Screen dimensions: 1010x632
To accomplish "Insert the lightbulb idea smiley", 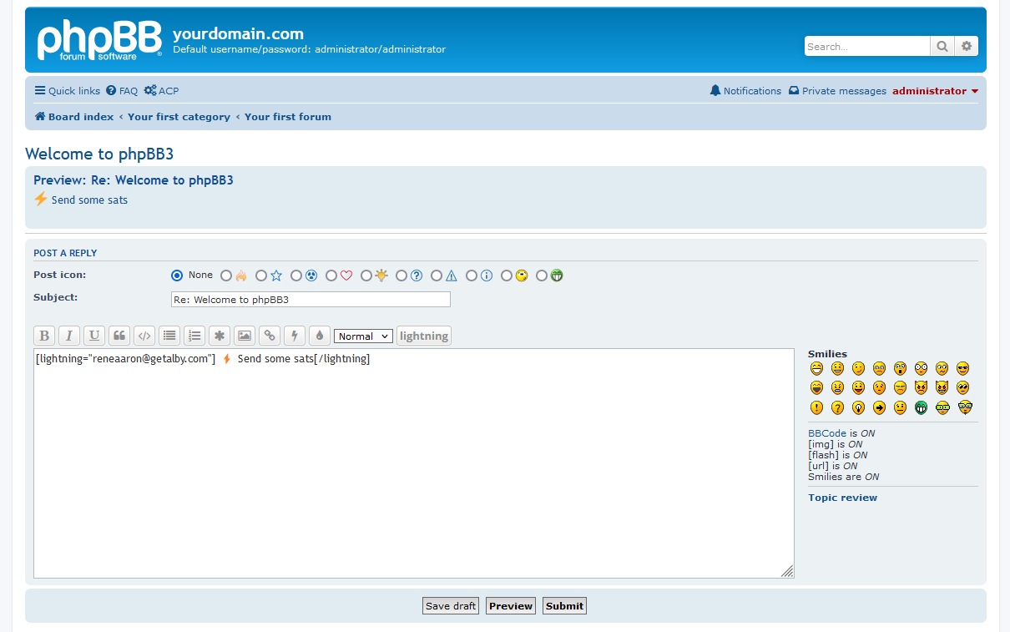I will 858,407.
